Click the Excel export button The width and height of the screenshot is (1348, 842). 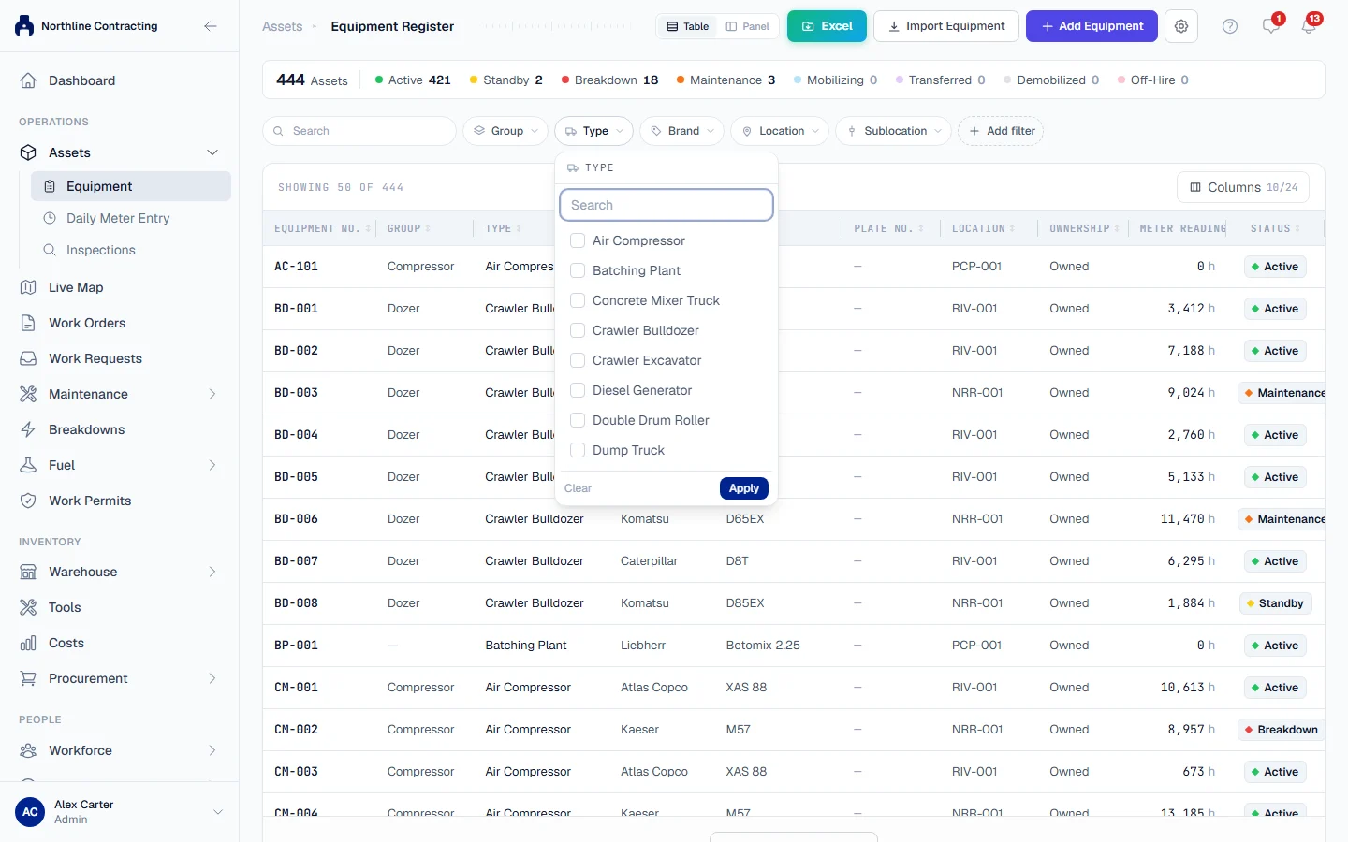coord(827,26)
